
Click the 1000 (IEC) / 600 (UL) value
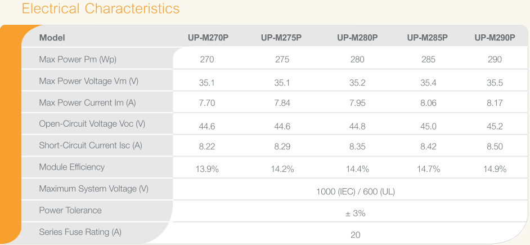[x=356, y=191]
